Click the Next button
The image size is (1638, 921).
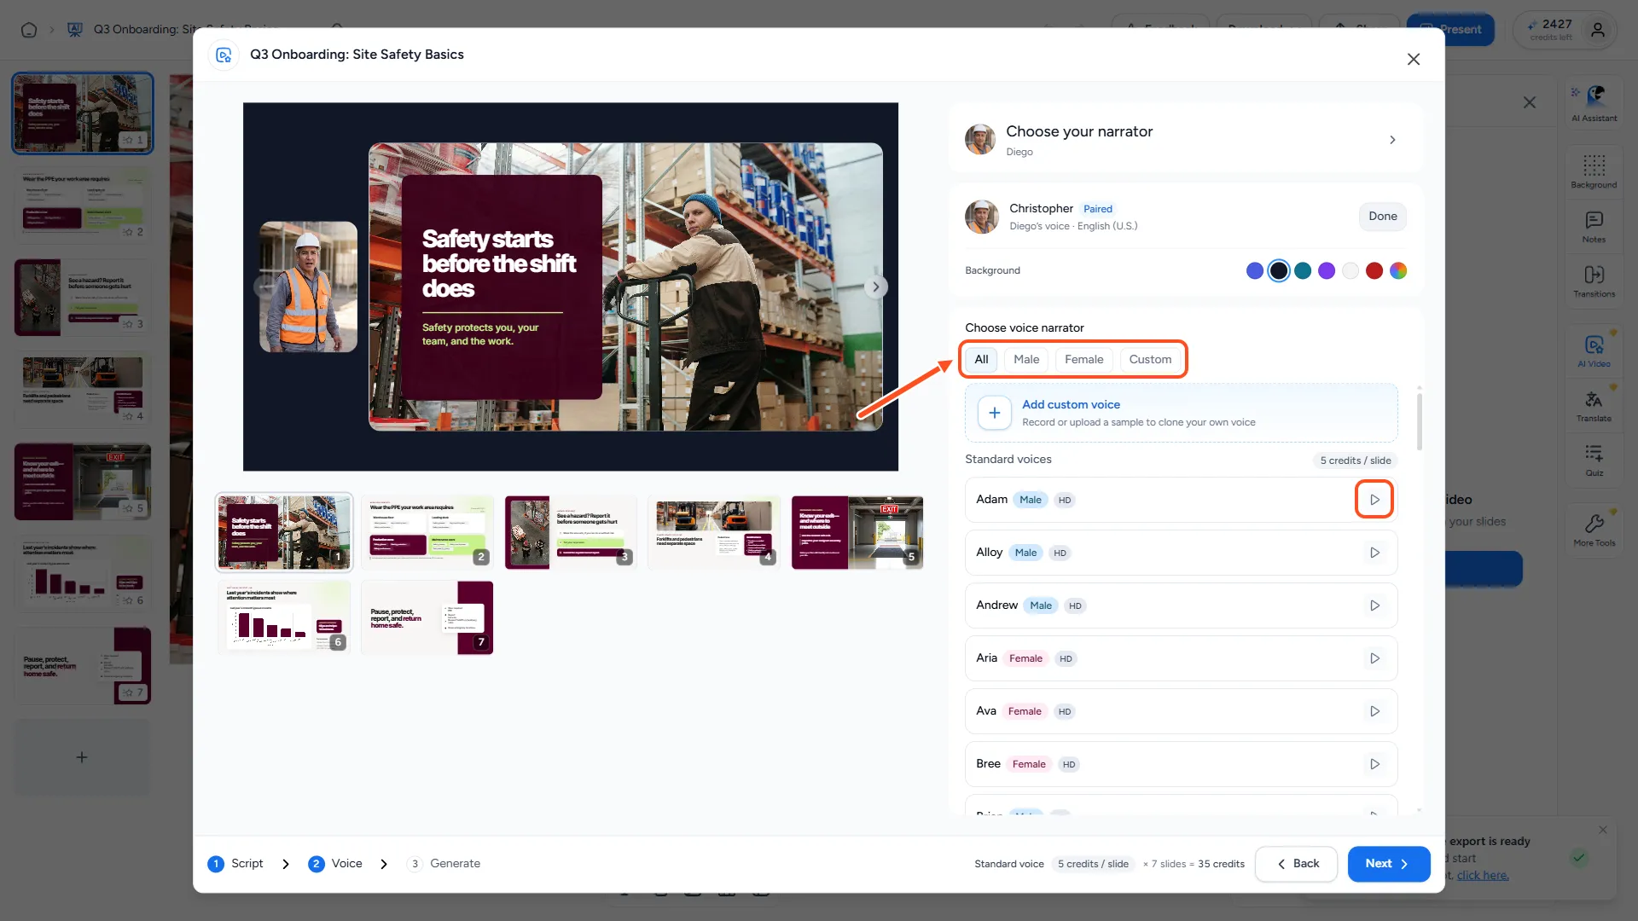pos(1388,864)
